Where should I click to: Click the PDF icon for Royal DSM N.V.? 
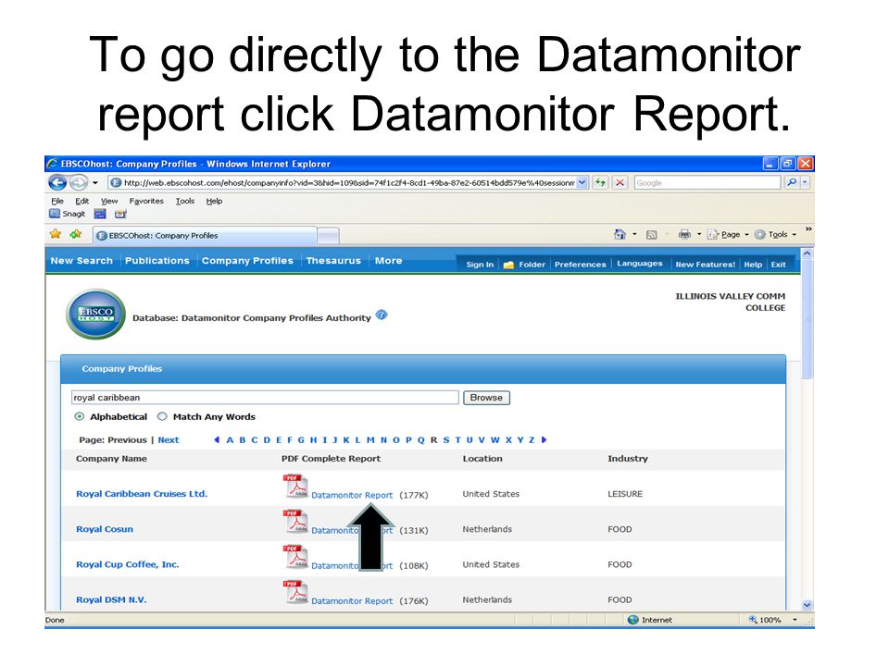coord(294,592)
